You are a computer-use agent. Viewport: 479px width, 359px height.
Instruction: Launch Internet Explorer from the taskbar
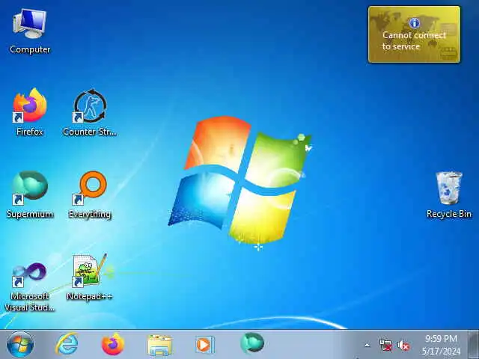[67, 344]
